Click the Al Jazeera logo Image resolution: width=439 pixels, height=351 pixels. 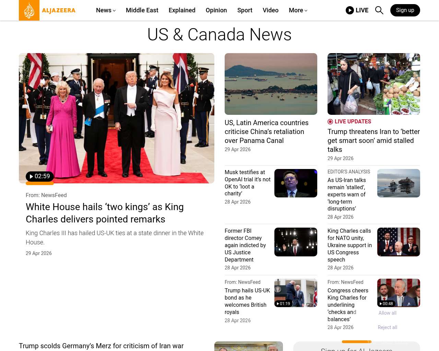[x=47, y=10]
